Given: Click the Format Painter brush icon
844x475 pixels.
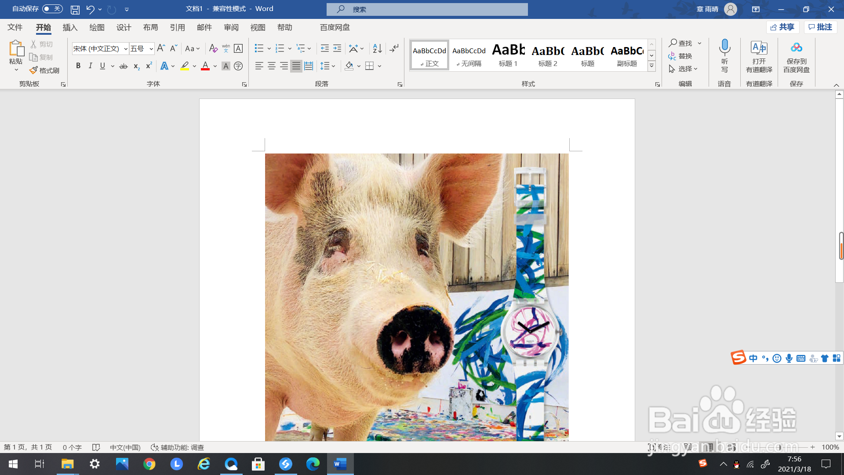Looking at the screenshot, I should coord(34,70).
